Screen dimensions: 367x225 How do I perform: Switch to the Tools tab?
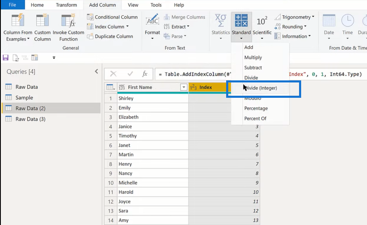[x=156, y=5]
